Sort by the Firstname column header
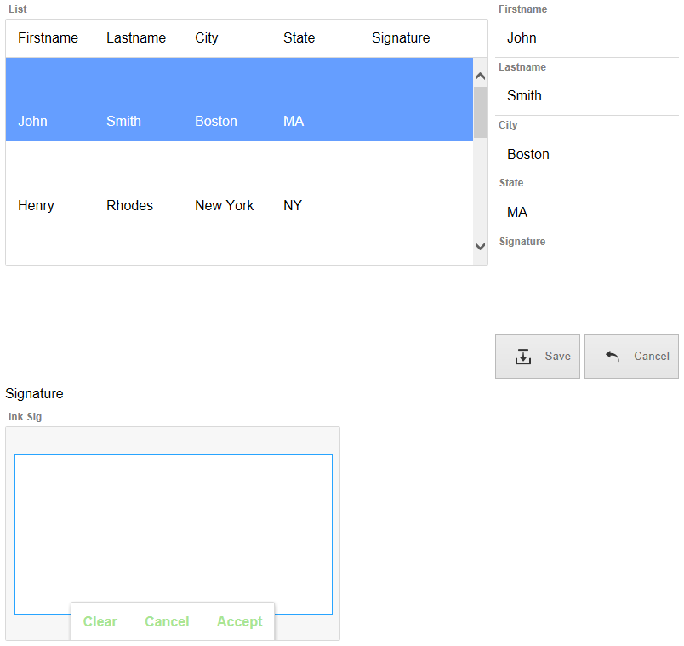The width and height of the screenshot is (684, 646). pyautogui.click(x=48, y=38)
